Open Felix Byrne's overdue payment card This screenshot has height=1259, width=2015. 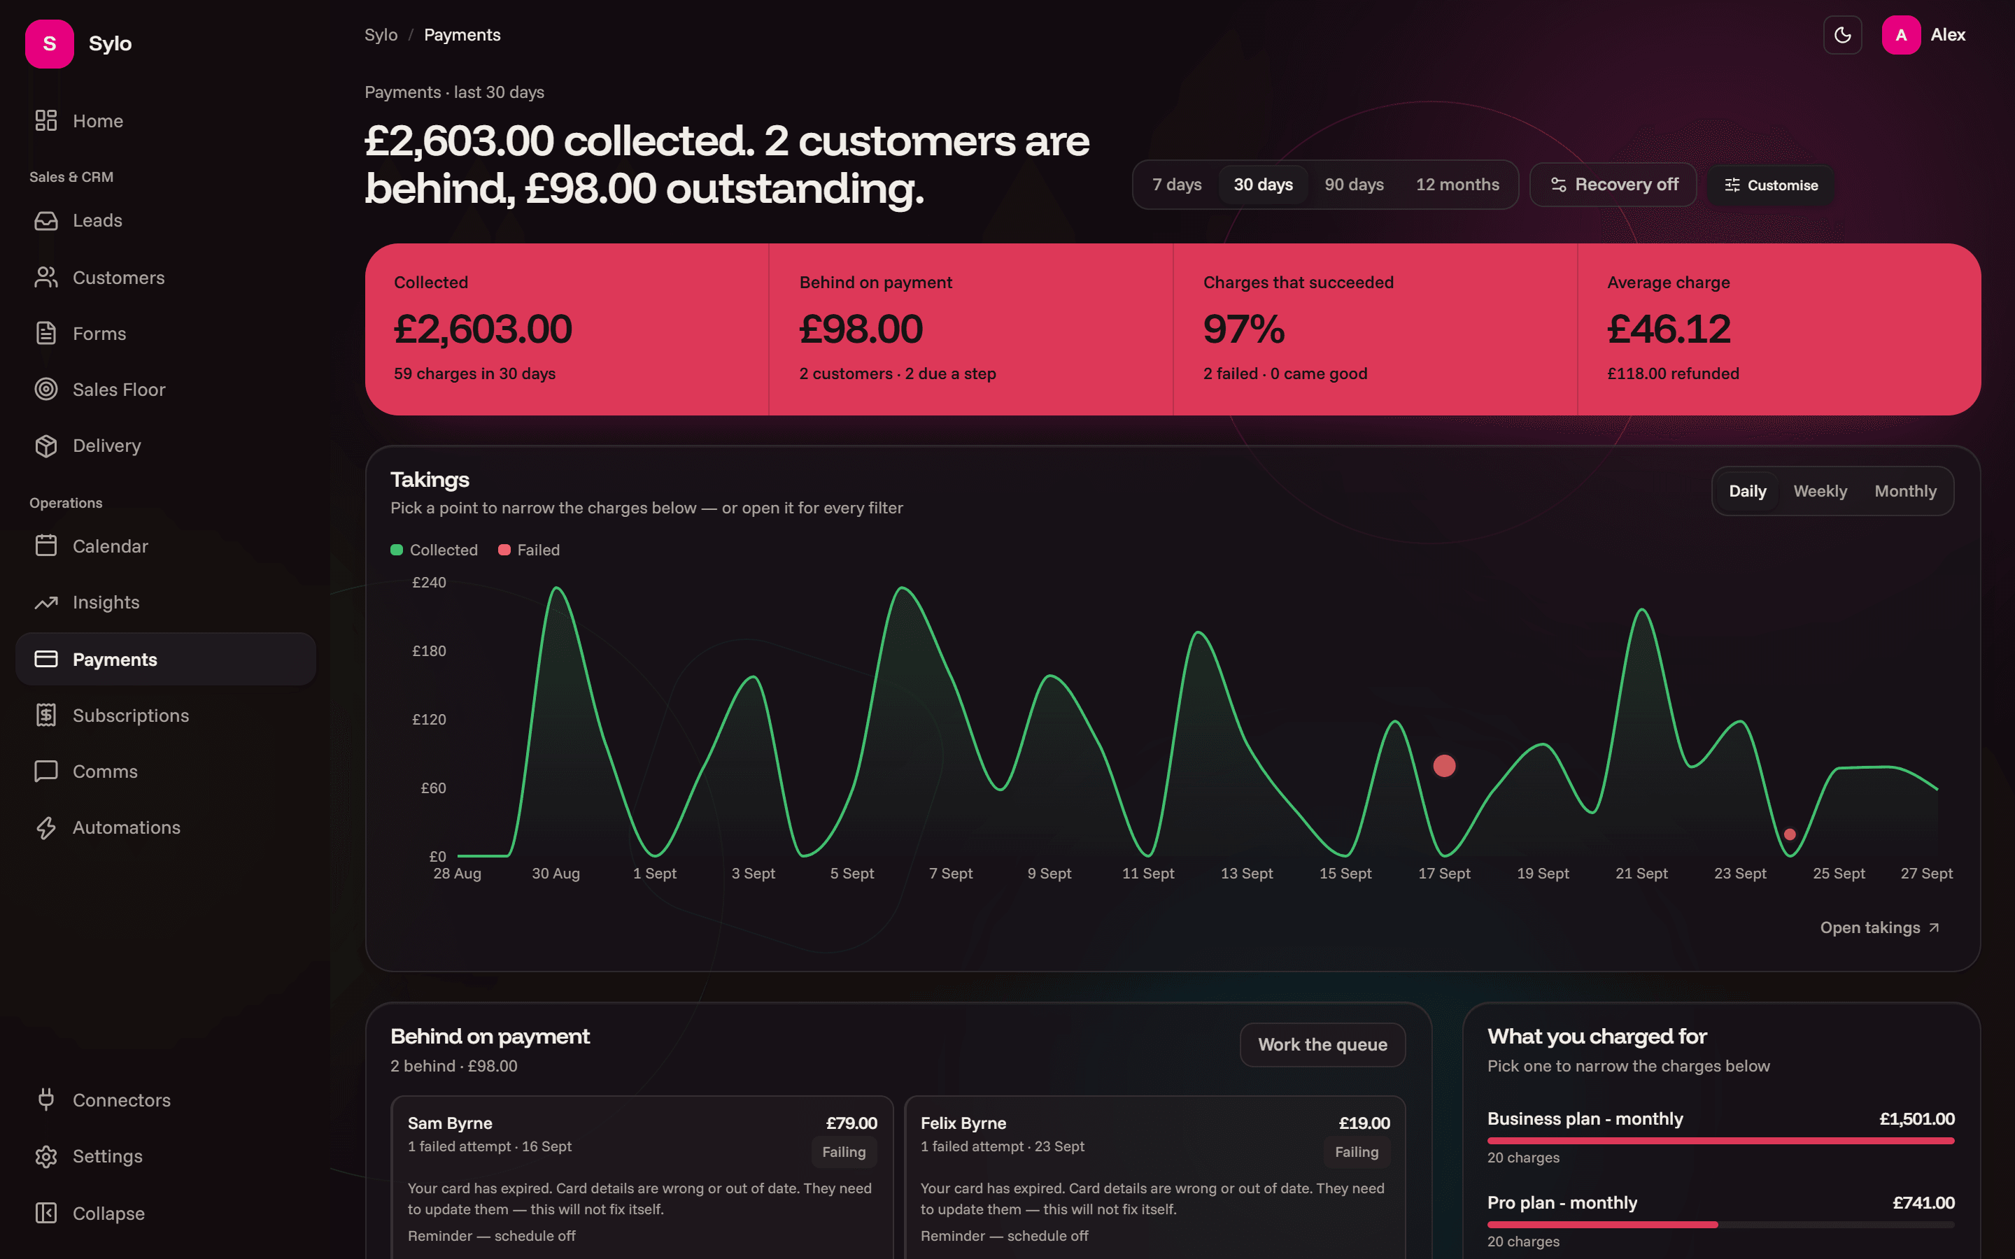(x=1155, y=1179)
